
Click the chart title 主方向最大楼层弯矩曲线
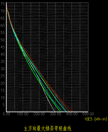48,128
